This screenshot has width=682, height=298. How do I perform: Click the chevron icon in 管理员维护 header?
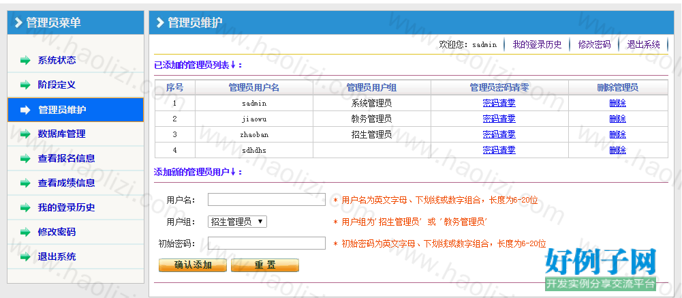click(160, 23)
